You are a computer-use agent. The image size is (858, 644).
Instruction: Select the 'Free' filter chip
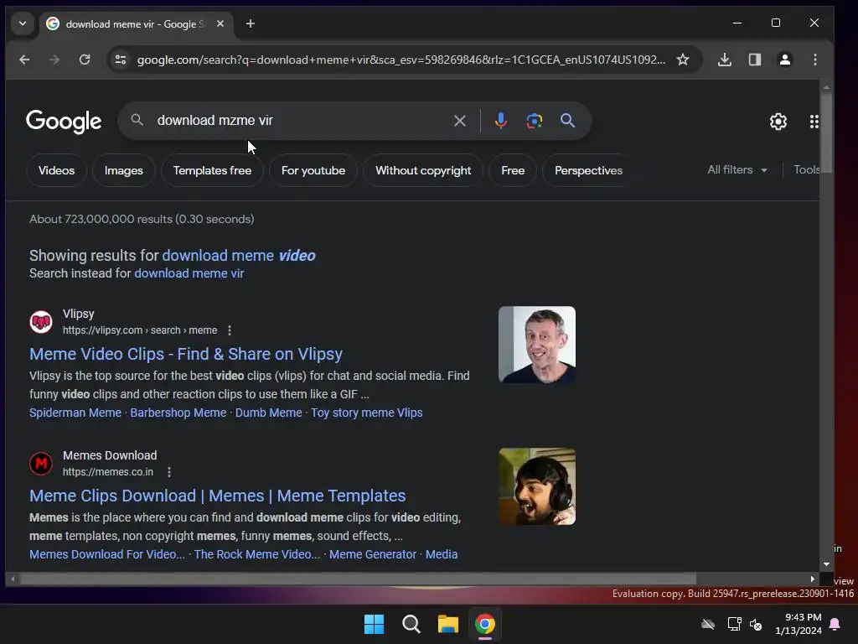tap(513, 170)
